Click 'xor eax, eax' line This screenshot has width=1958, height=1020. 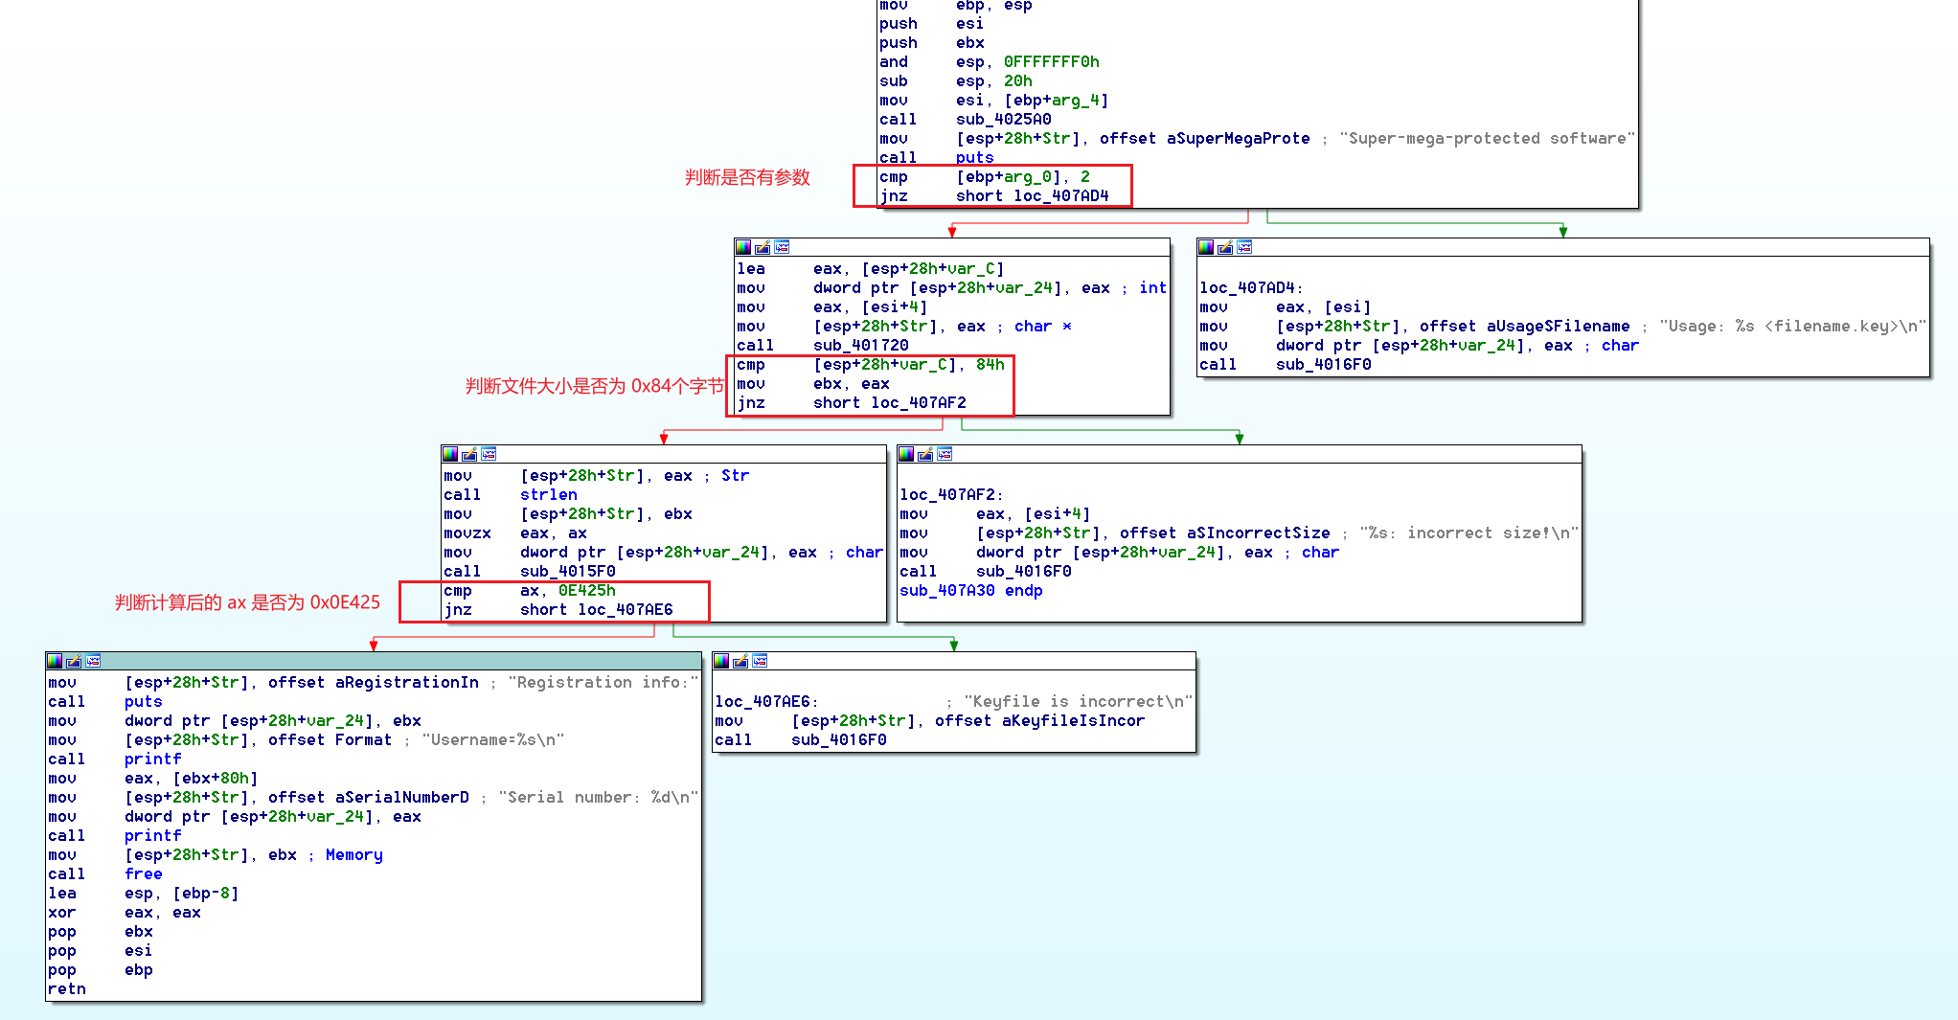(125, 913)
